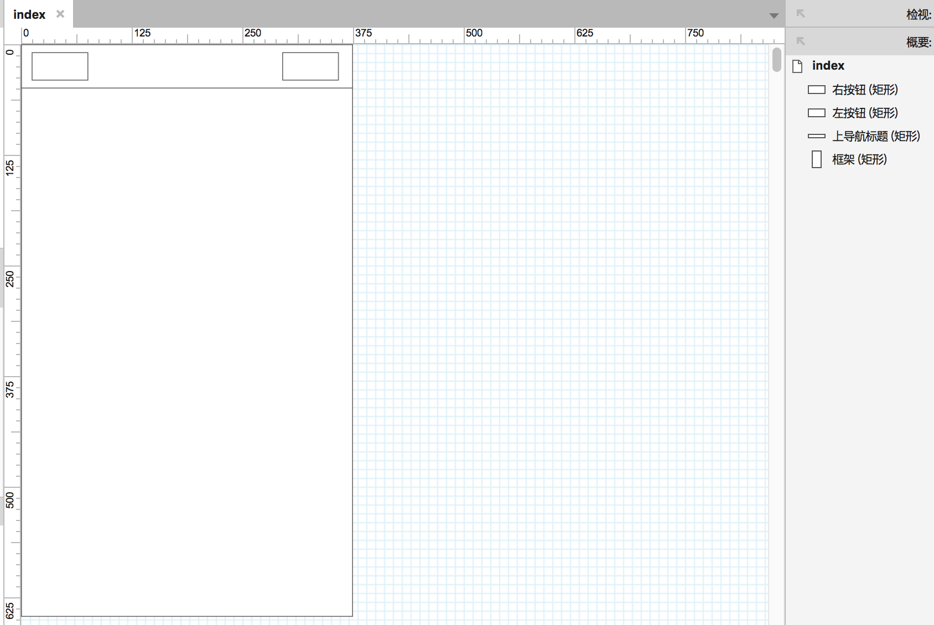Select the right button rectangle on canvas

tap(310, 66)
